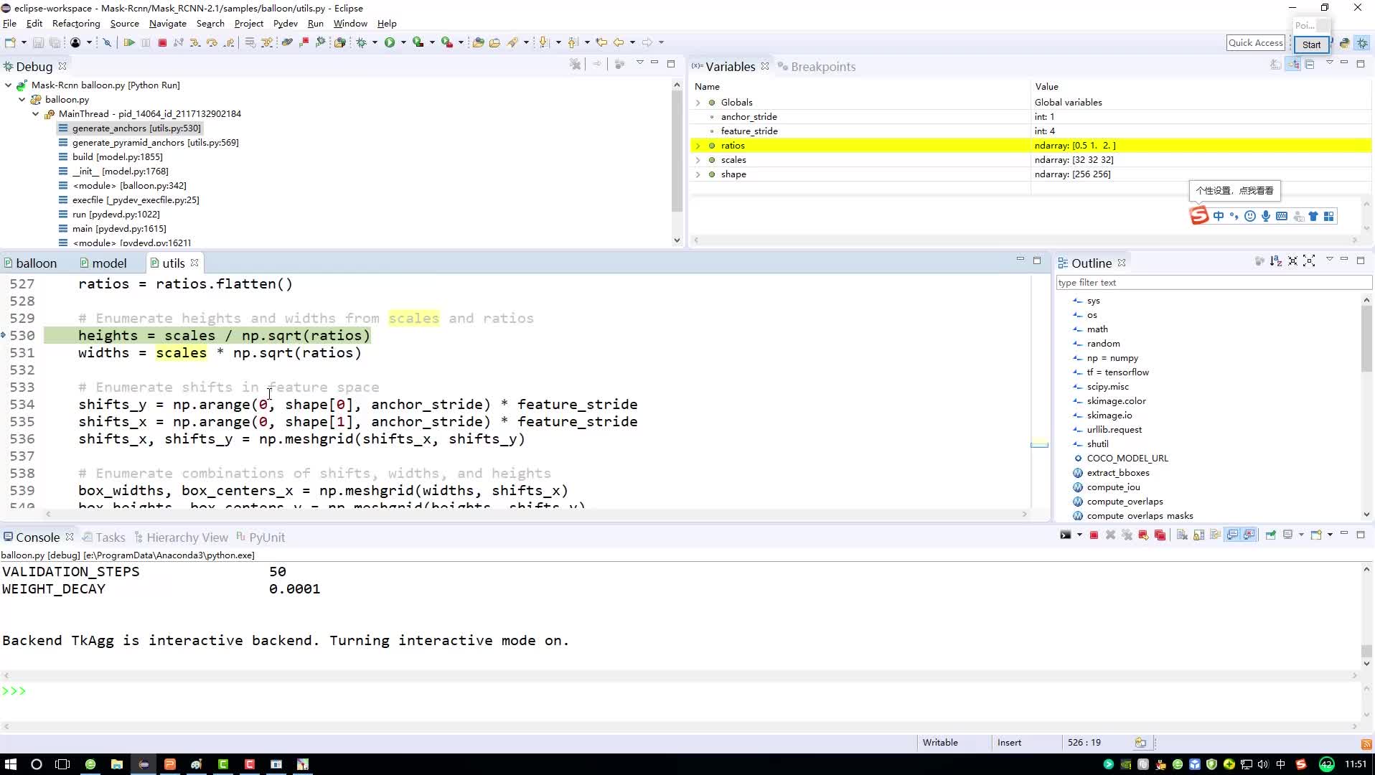Open Windows Start menu
1375x775 pixels.
pyautogui.click(x=10, y=764)
